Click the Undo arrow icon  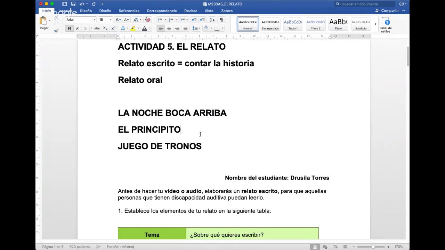point(82,4)
